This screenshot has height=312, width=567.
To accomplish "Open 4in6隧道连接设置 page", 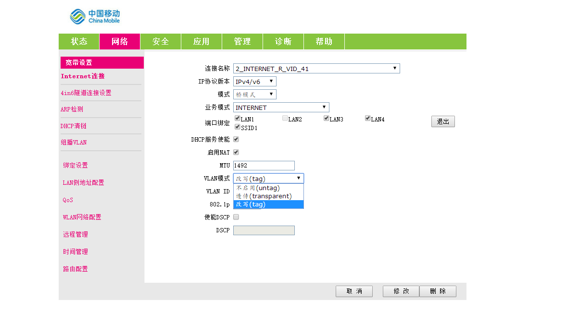I will click(x=86, y=93).
